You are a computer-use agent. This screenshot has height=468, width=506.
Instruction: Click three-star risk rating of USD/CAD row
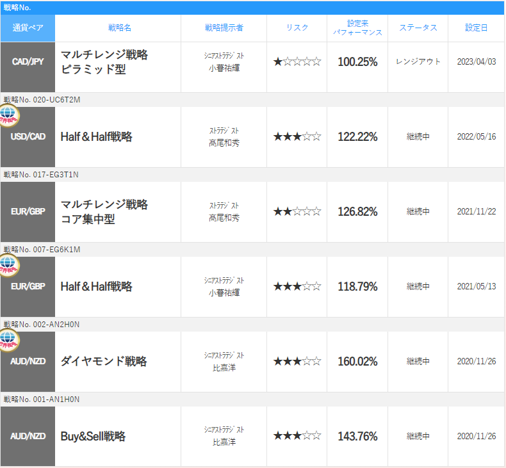pos(297,137)
